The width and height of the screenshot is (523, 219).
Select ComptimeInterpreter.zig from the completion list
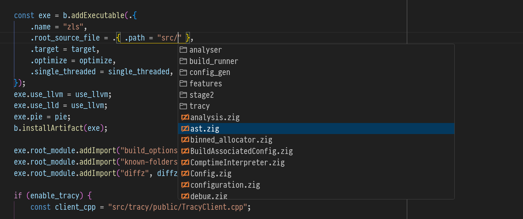click(238, 163)
